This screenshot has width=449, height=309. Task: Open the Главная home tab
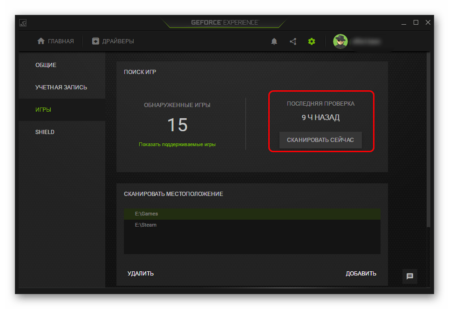(x=55, y=41)
